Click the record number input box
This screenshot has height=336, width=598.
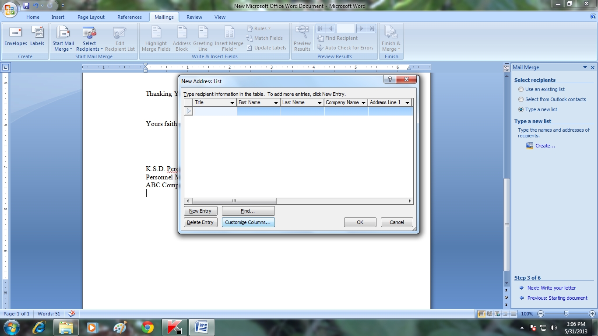tap(346, 28)
